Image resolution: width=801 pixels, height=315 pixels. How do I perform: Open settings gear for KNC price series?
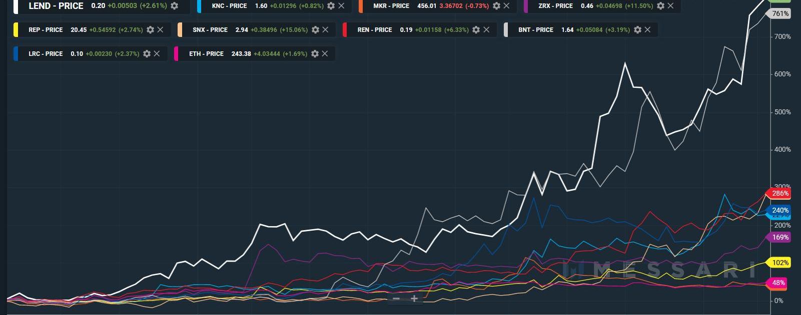click(x=331, y=6)
